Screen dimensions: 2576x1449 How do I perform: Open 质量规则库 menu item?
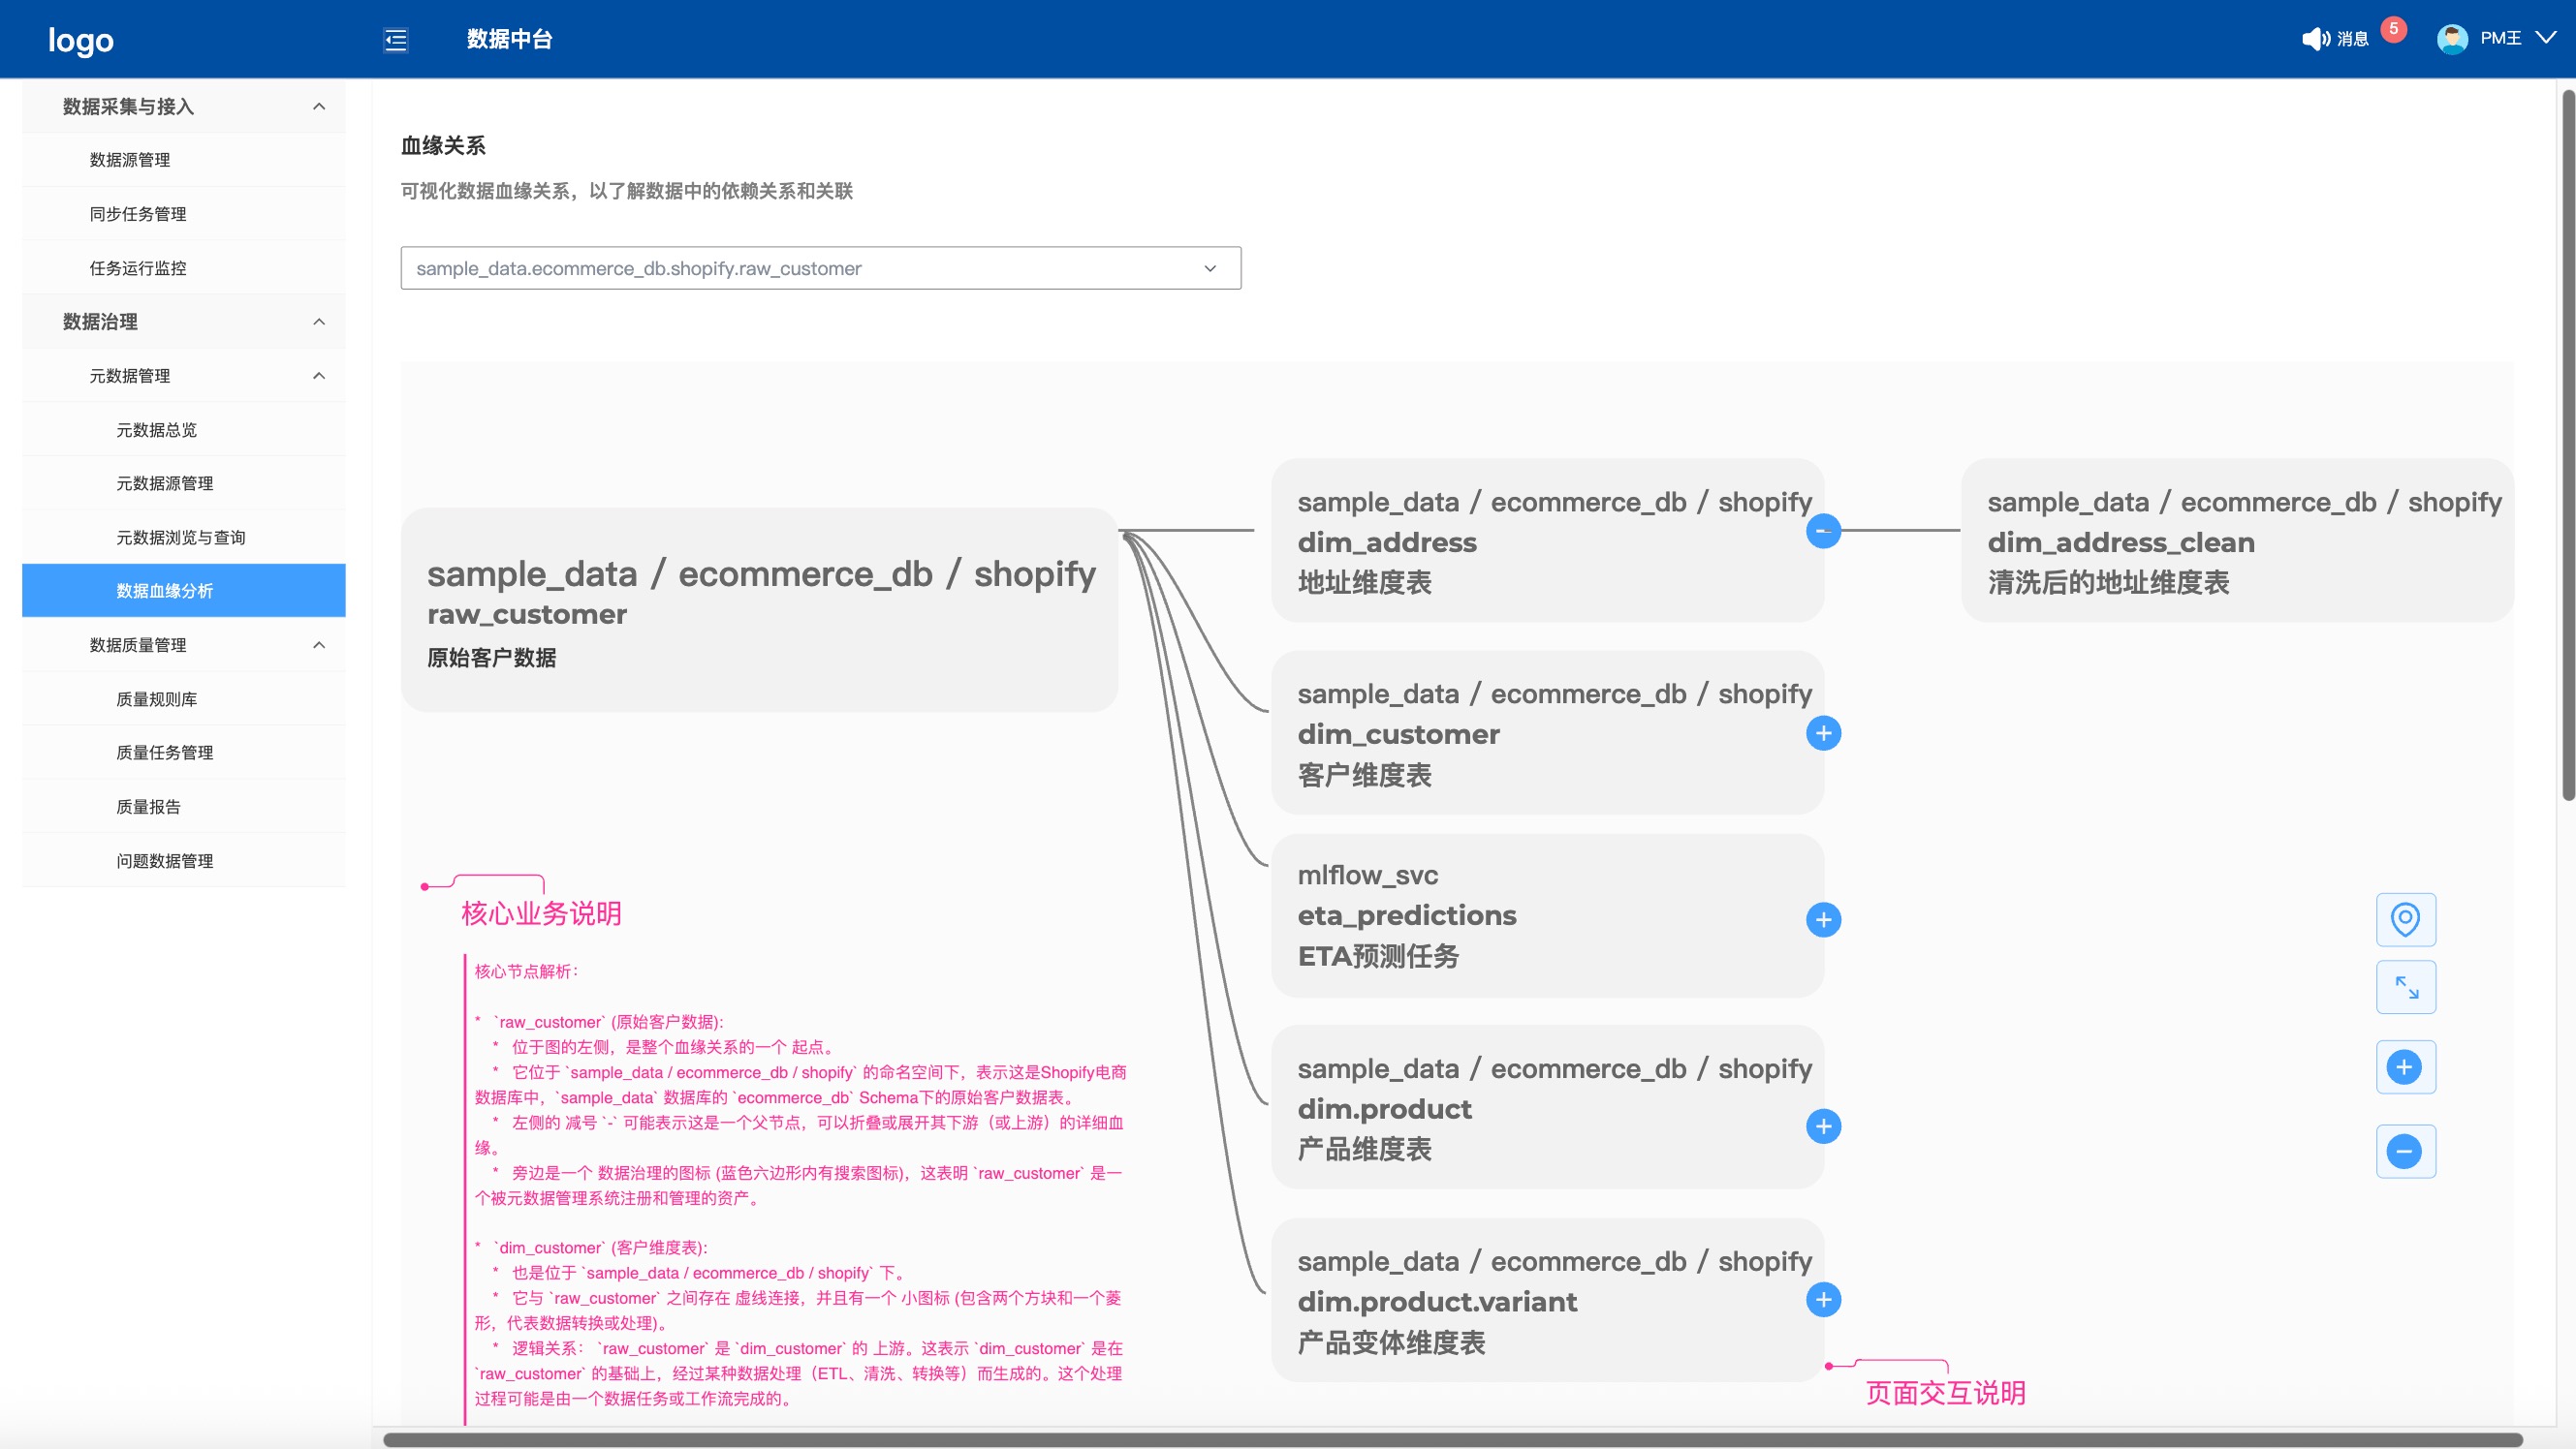[184, 698]
